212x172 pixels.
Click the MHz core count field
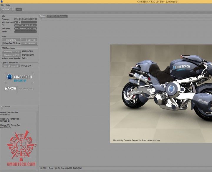point(16,22)
